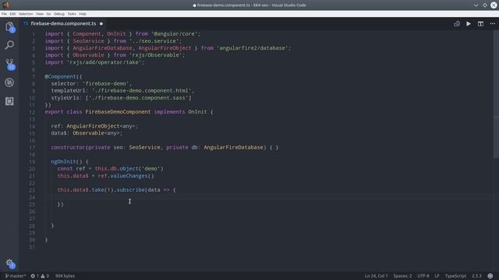
Task: Click line number 12 in the gutter
Action: point(32,112)
